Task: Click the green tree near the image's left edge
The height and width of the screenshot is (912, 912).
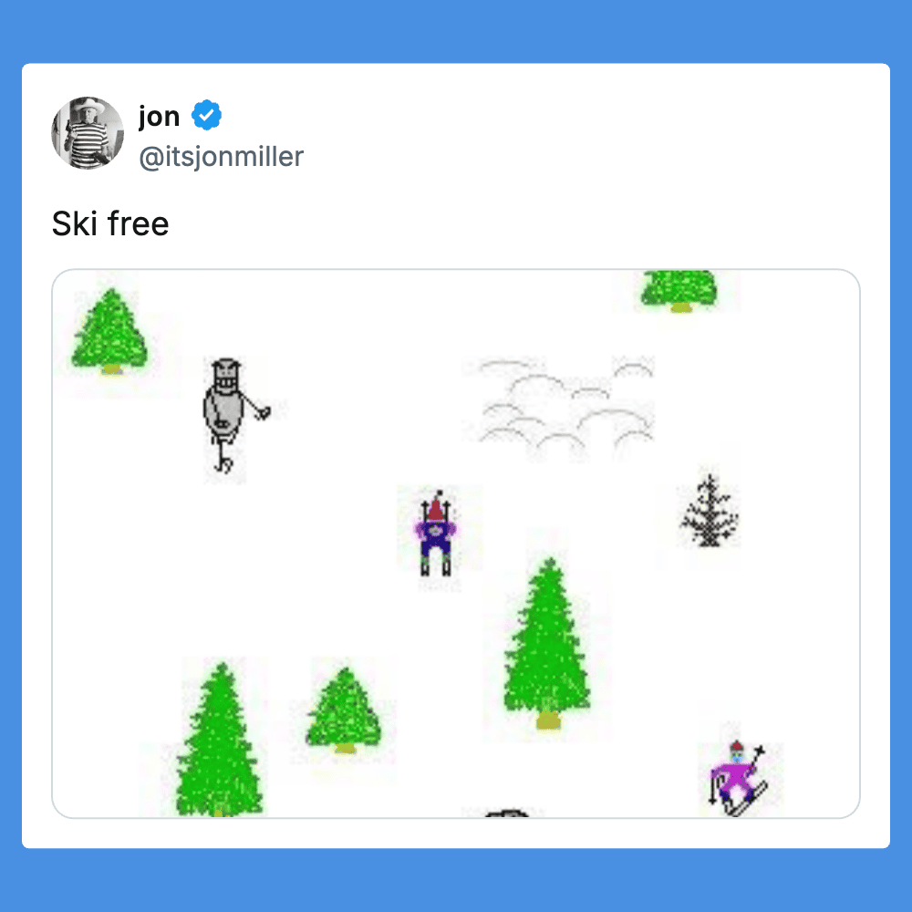Action: pyautogui.click(x=110, y=332)
